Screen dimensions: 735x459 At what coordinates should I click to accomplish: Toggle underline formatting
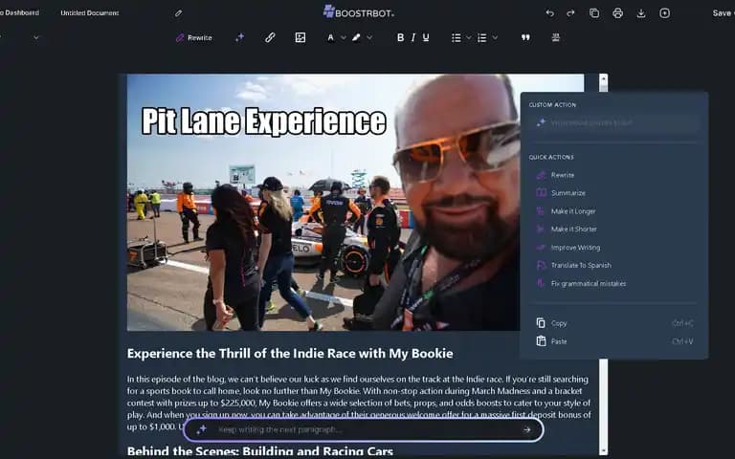click(426, 37)
